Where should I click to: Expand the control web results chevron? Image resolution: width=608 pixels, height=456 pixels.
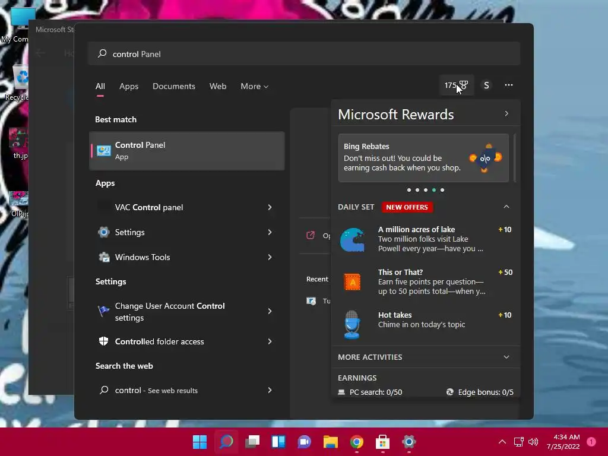point(270,390)
